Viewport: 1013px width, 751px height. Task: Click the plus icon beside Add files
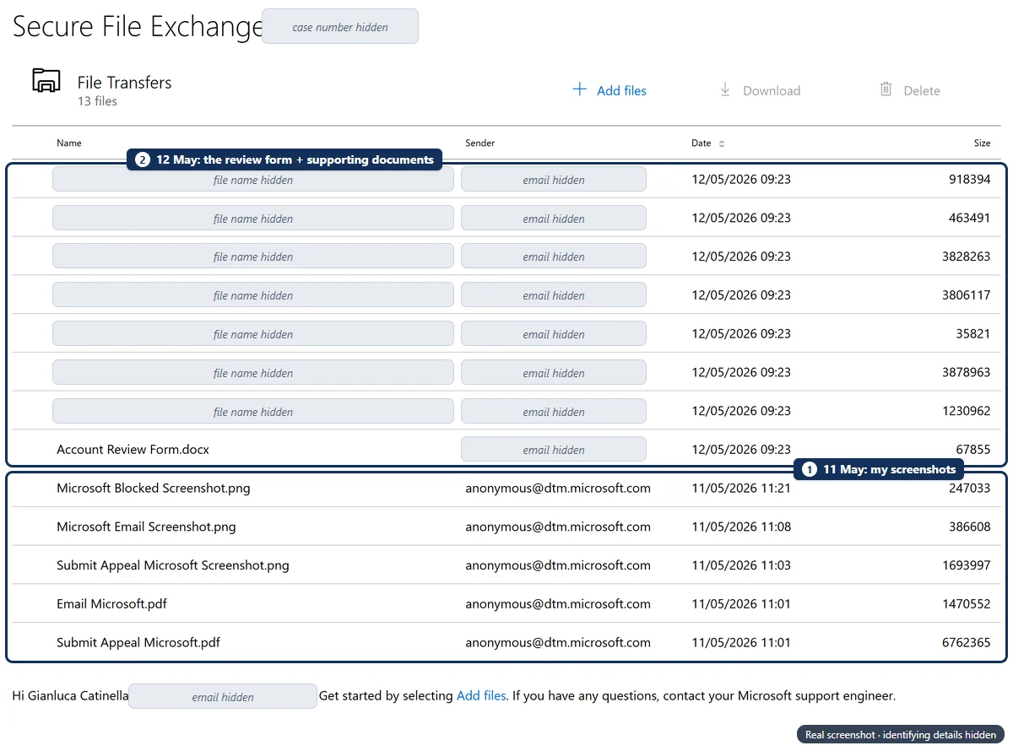click(579, 89)
